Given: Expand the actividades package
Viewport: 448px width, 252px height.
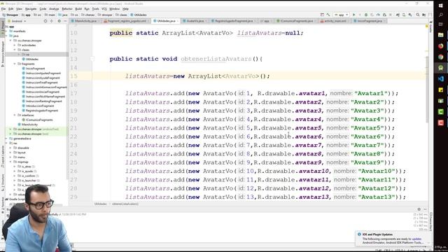Looking at the screenshot, I should pyautogui.click(x=15, y=45).
